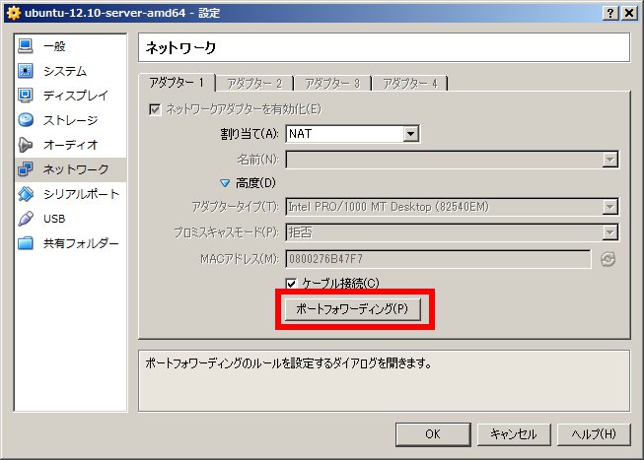Select ネットワーク label in sidebar
This screenshot has height=460, width=644.
(x=76, y=169)
